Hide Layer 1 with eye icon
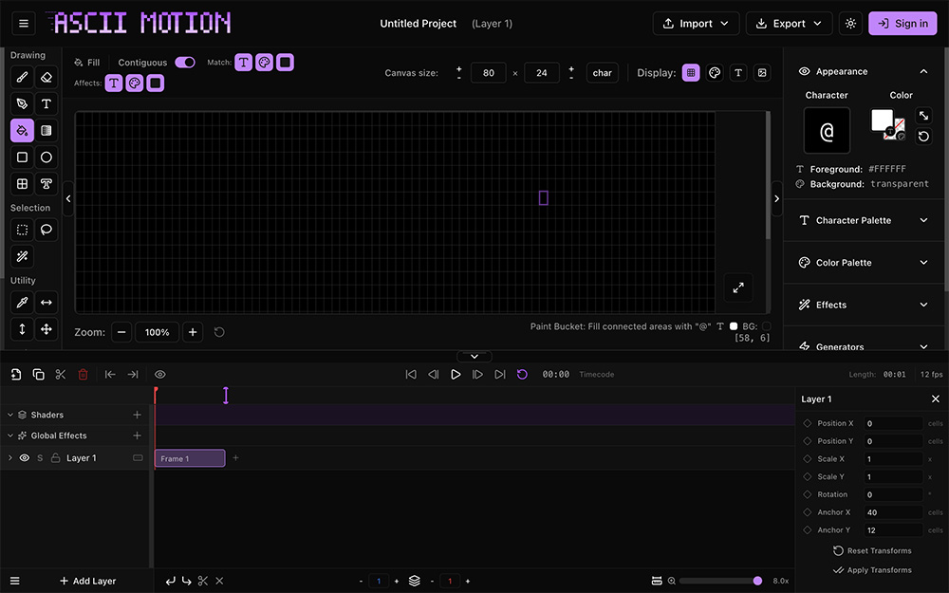The image size is (949, 593). coord(25,458)
